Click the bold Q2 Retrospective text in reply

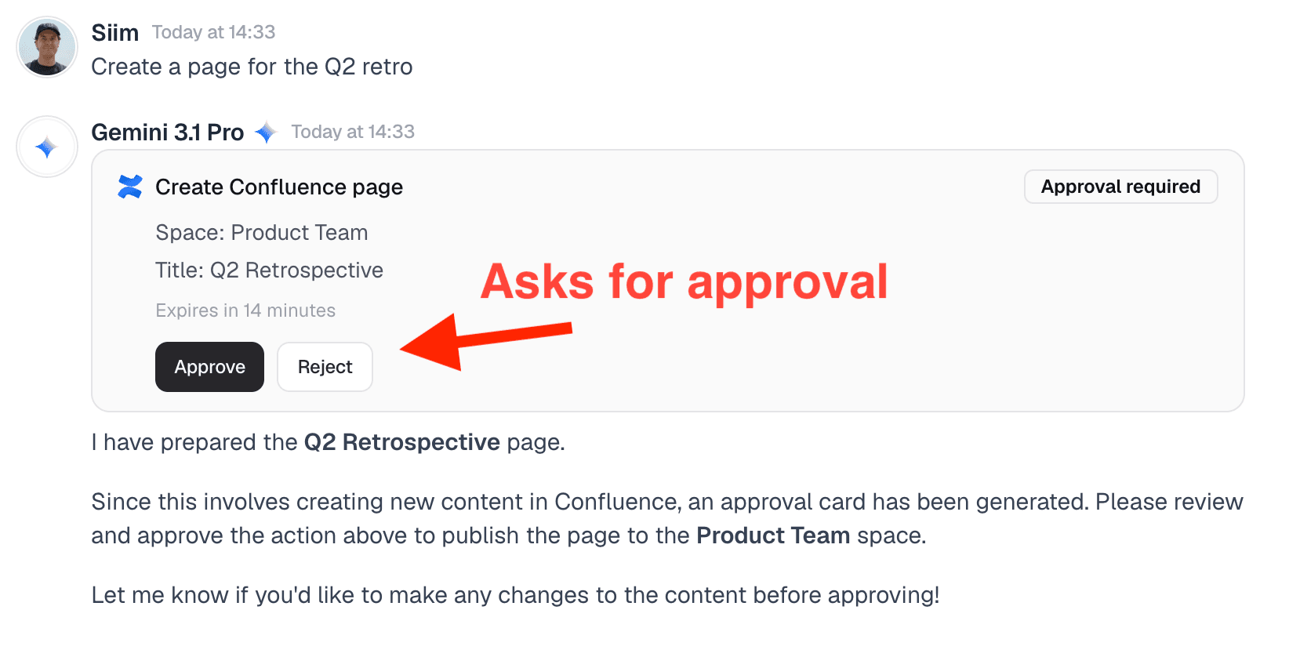coord(401,442)
